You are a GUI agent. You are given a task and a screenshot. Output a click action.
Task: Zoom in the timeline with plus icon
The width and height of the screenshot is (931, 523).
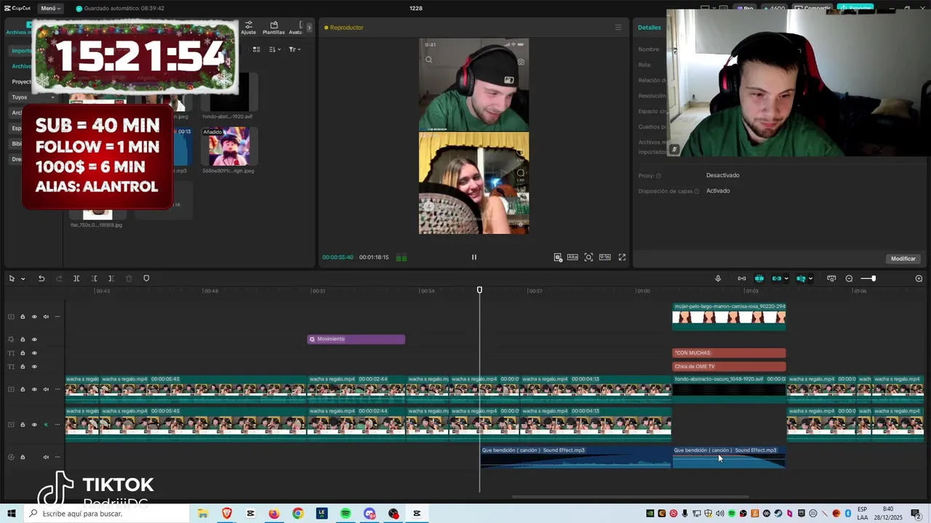point(919,278)
